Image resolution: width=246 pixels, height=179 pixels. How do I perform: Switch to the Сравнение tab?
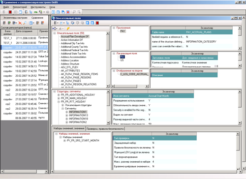click(37, 18)
